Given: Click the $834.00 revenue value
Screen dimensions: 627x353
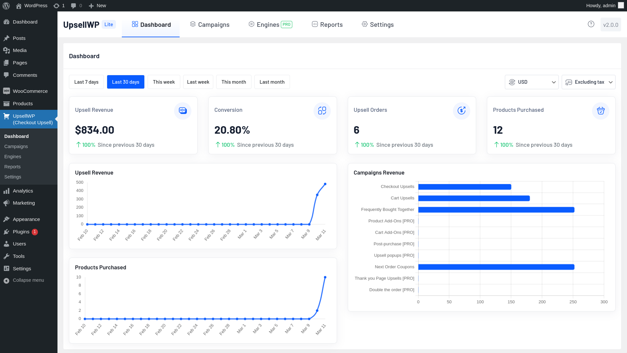Looking at the screenshot, I should 95,130.
